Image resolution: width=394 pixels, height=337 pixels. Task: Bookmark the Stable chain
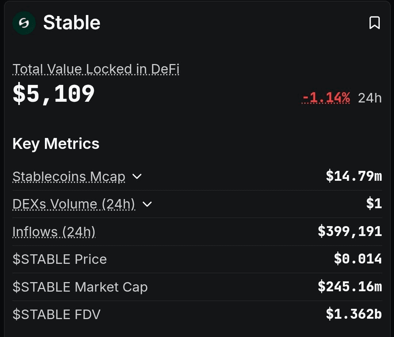point(375,23)
